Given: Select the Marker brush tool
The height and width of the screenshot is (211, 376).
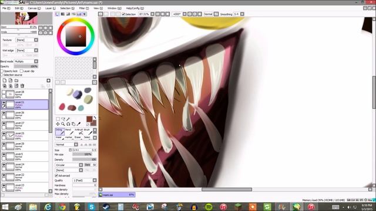Looking at the screenshot, I should [69, 138].
